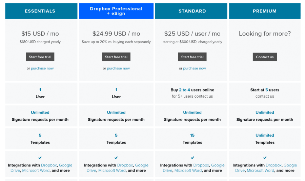Click the Premium plan integrations checkmark icon
305x181 pixels.
point(265,158)
